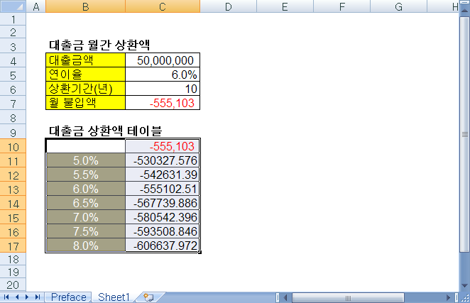Go to next sheet navigation arrow

coord(27,297)
